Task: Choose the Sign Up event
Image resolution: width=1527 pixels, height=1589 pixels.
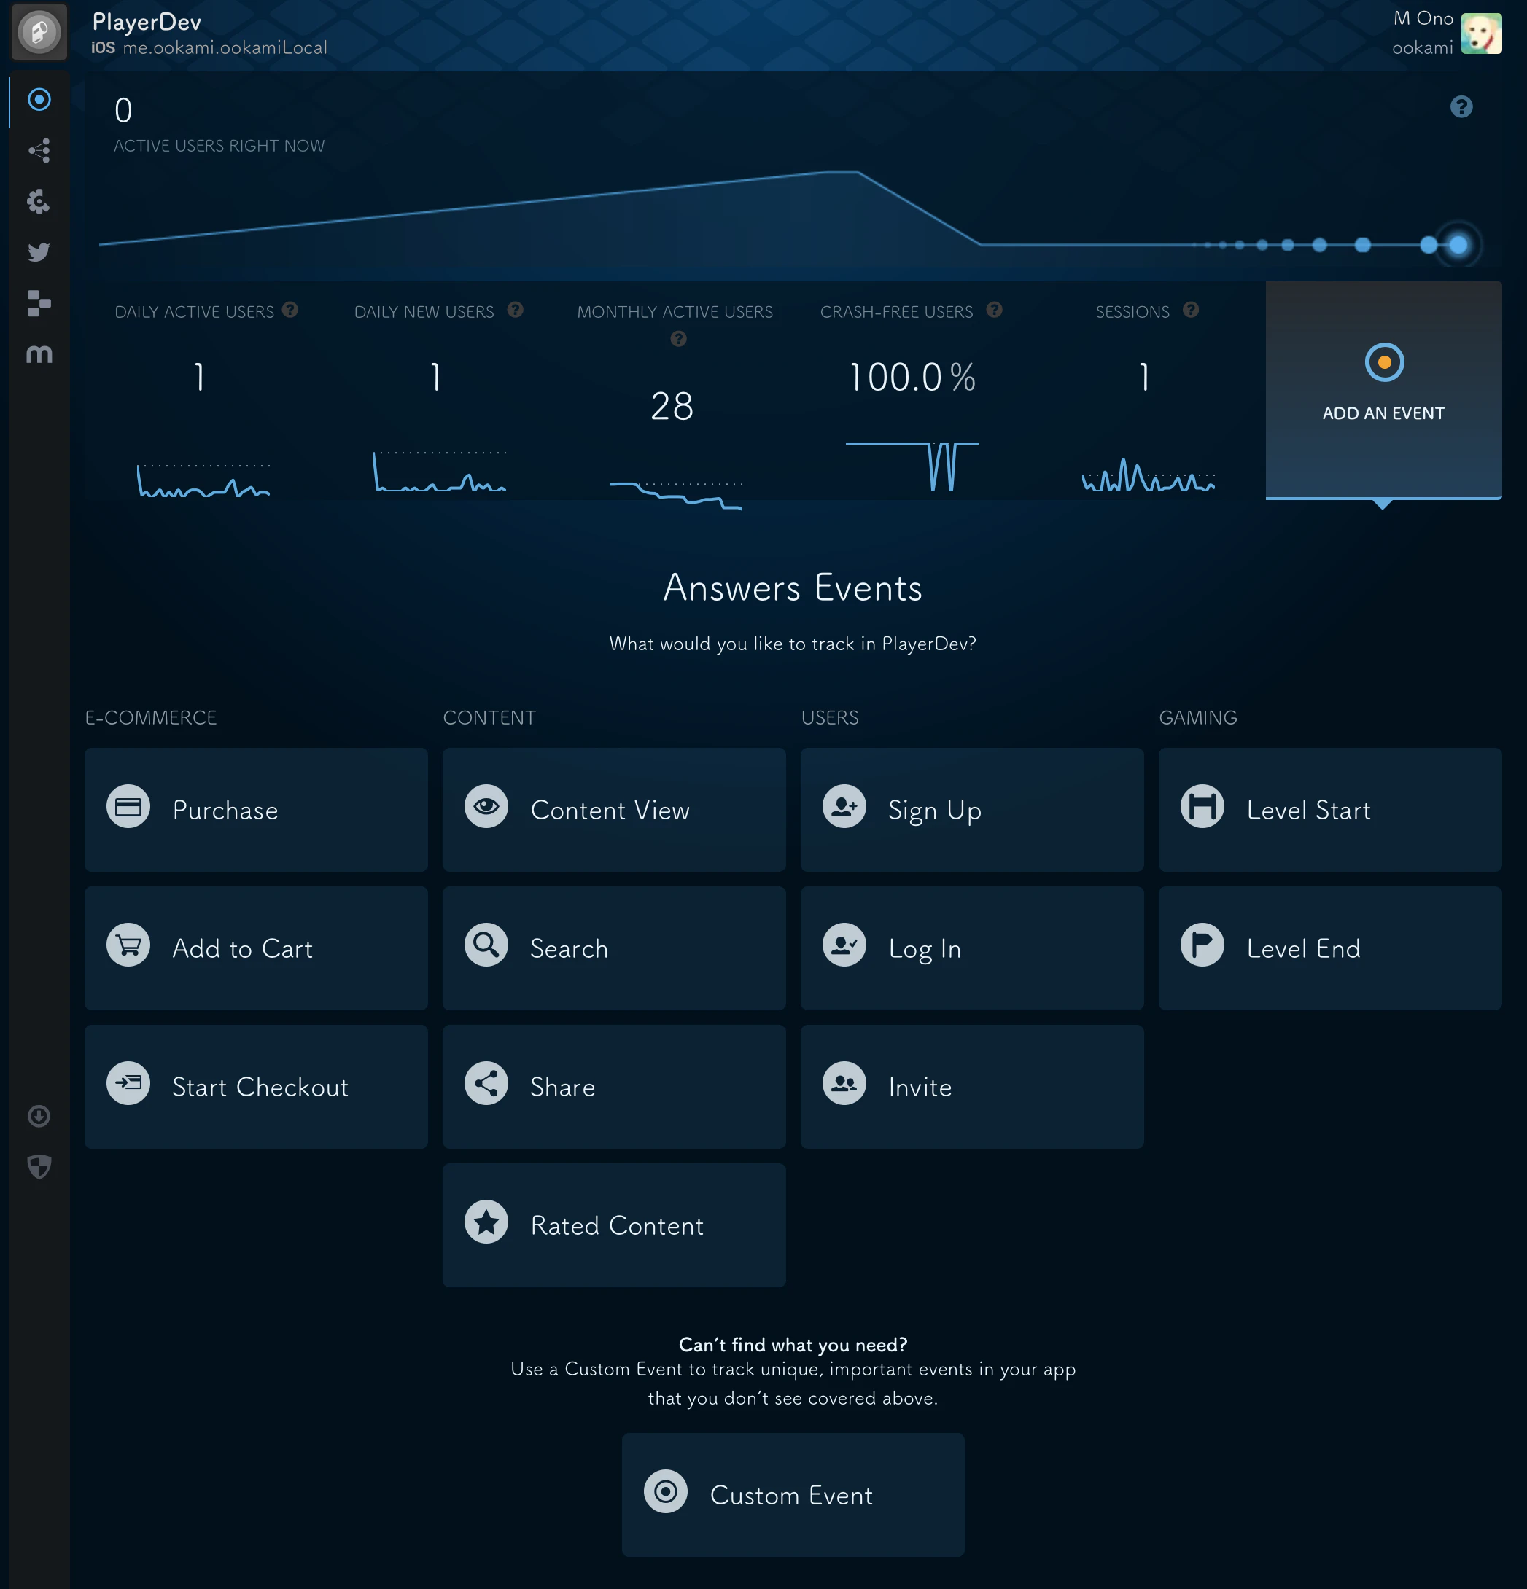Action: (x=972, y=810)
